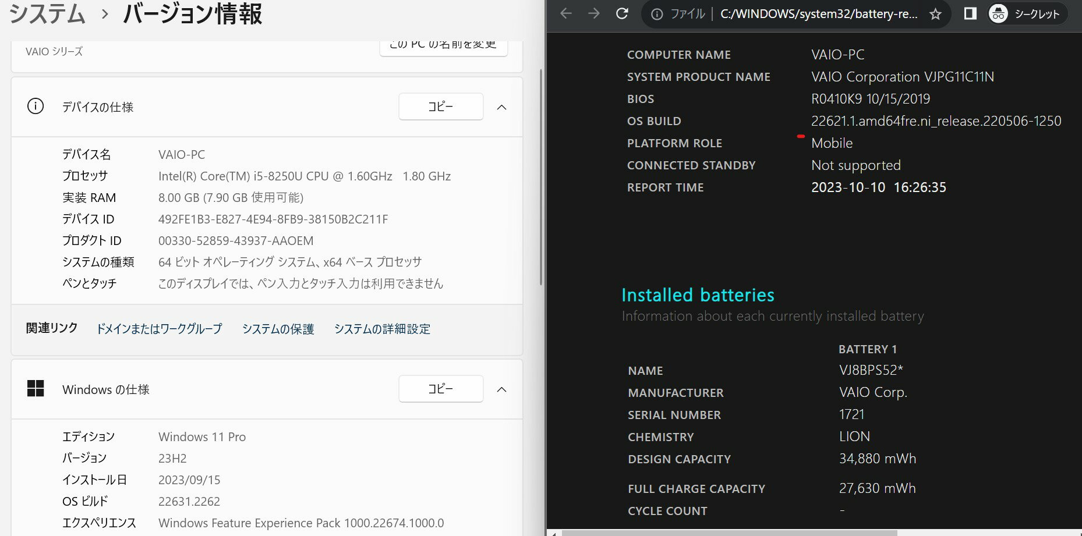Click the ペンとタッチ value text
The height and width of the screenshot is (536, 1082).
tap(300, 284)
